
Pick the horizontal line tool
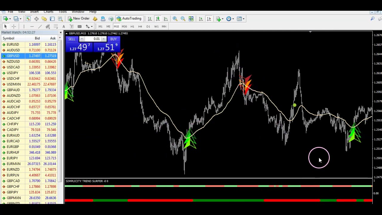click(x=32, y=27)
